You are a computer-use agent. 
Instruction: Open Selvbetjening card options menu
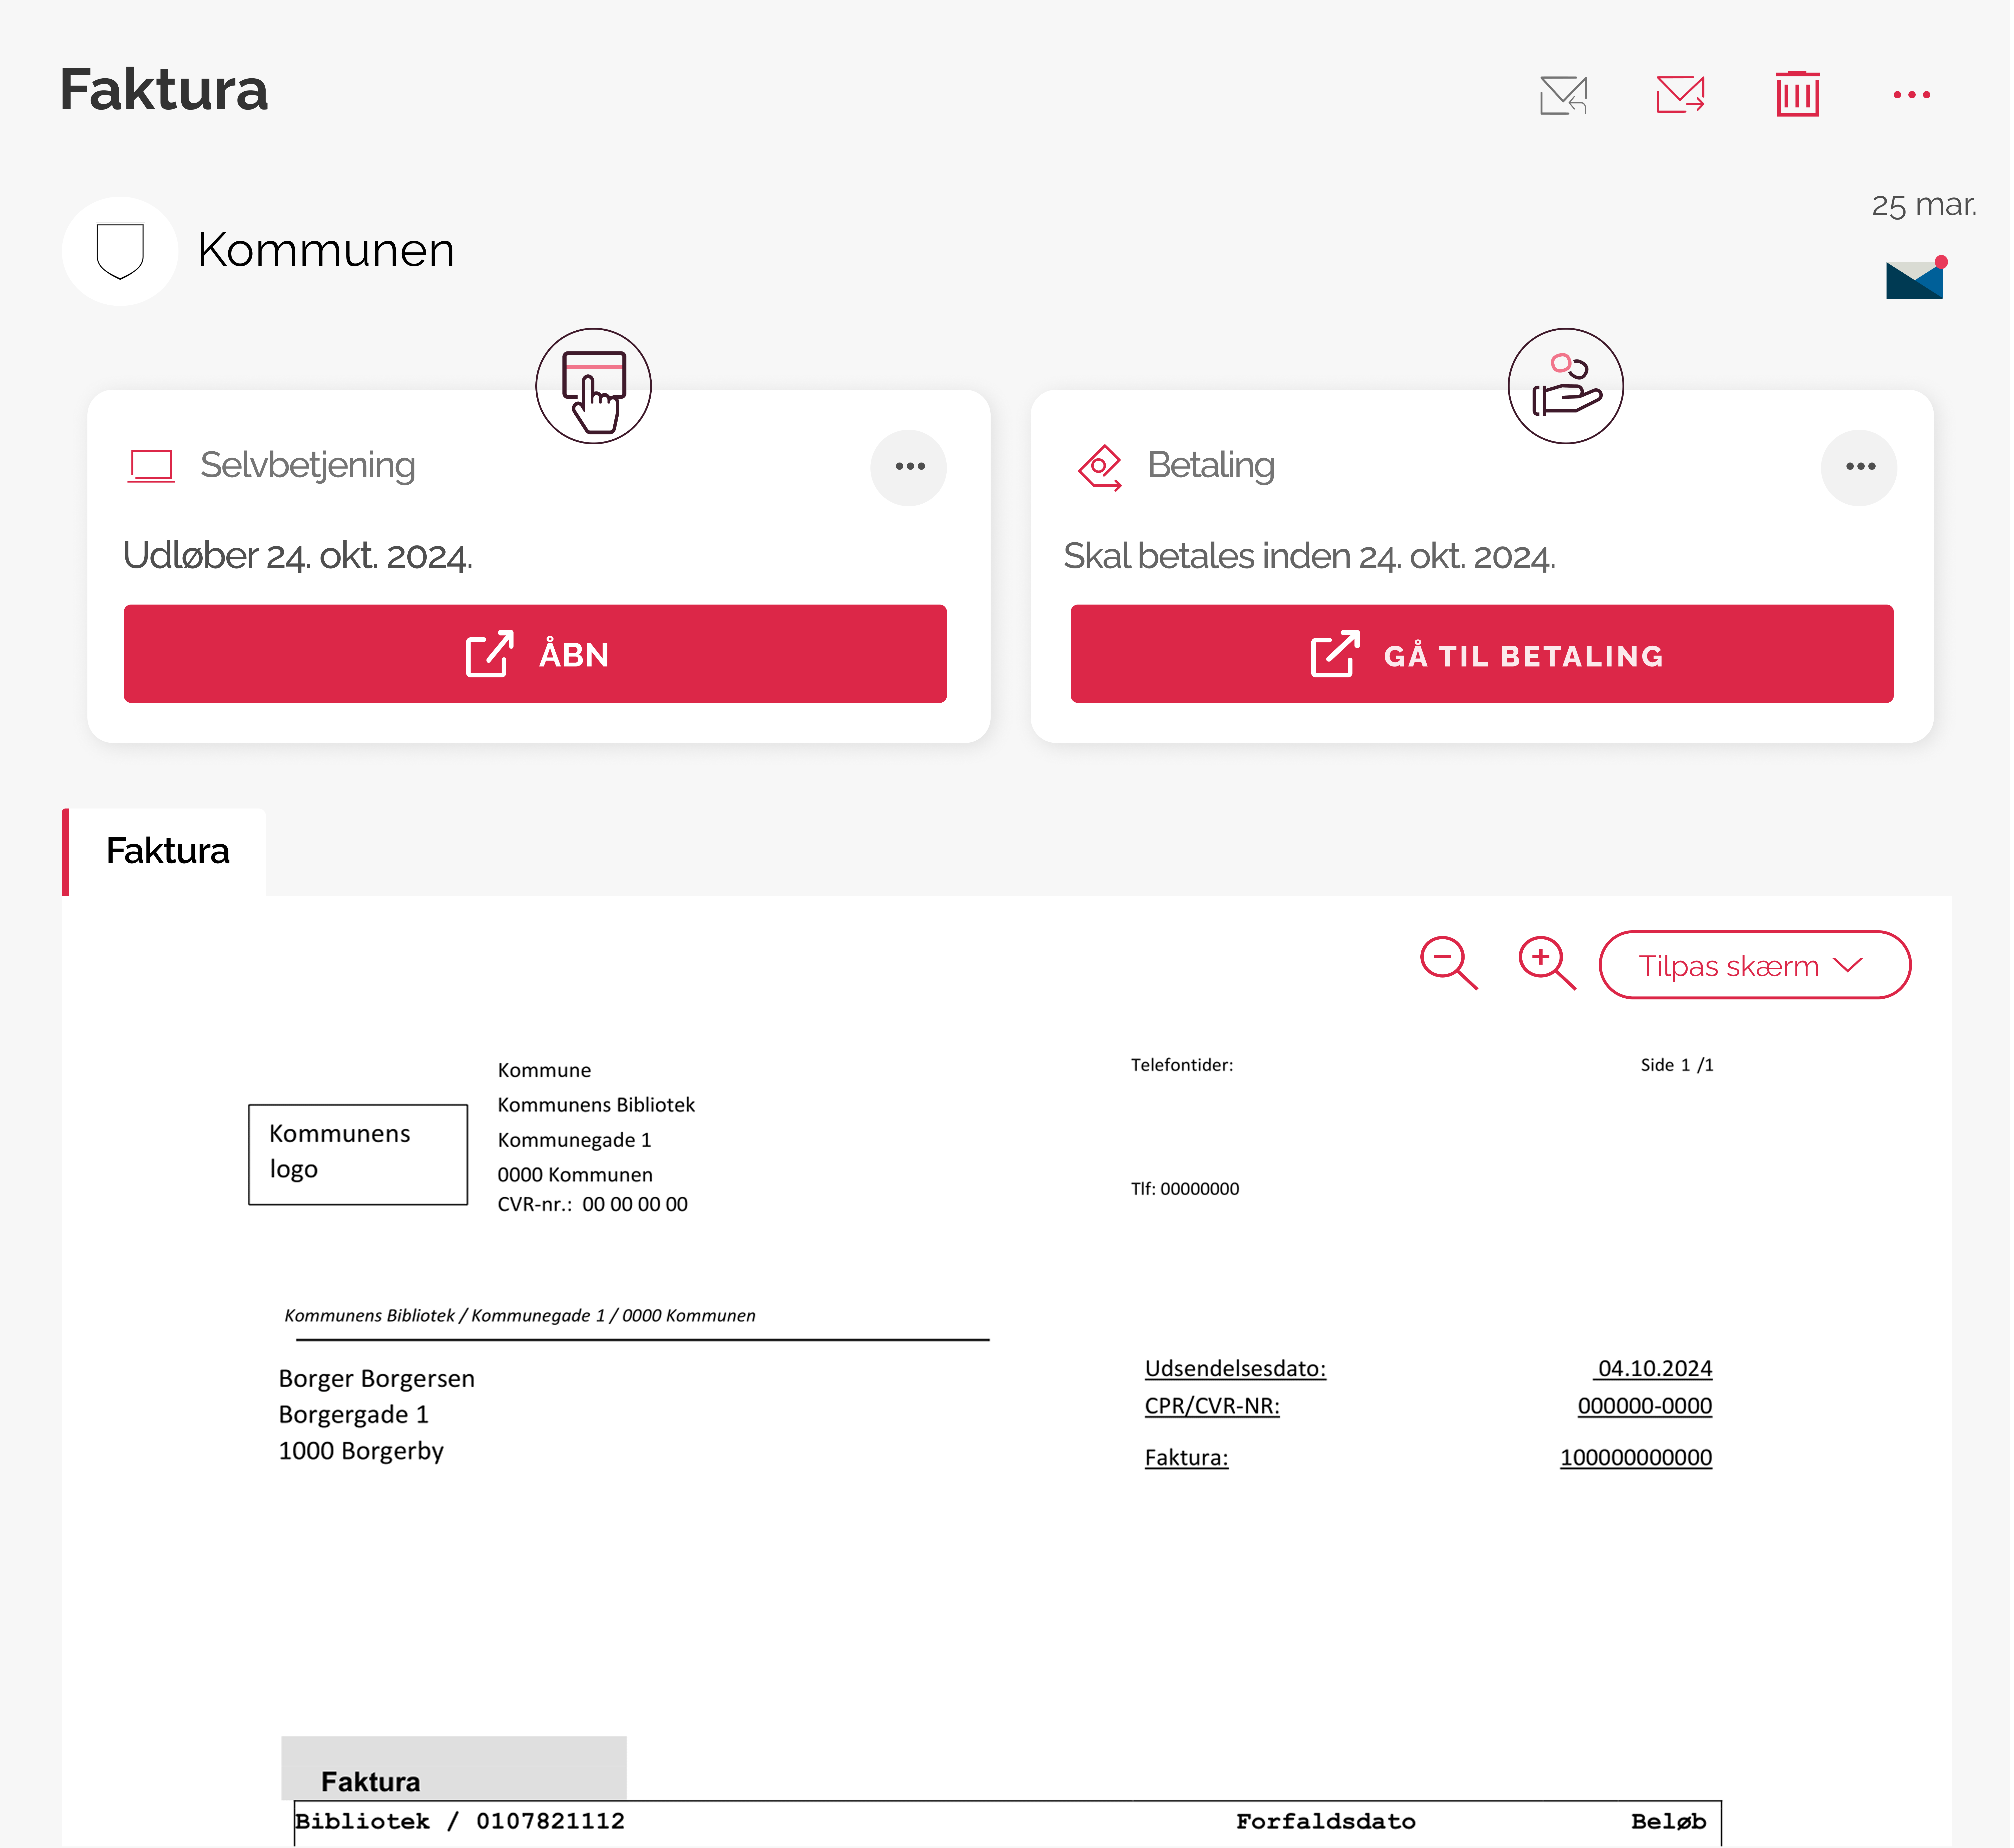point(909,467)
